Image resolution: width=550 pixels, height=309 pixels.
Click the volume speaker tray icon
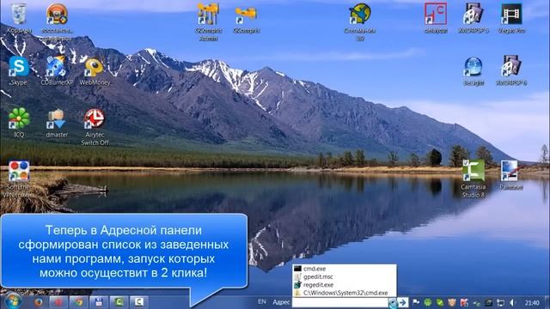pyautogui.click(x=512, y=302)
